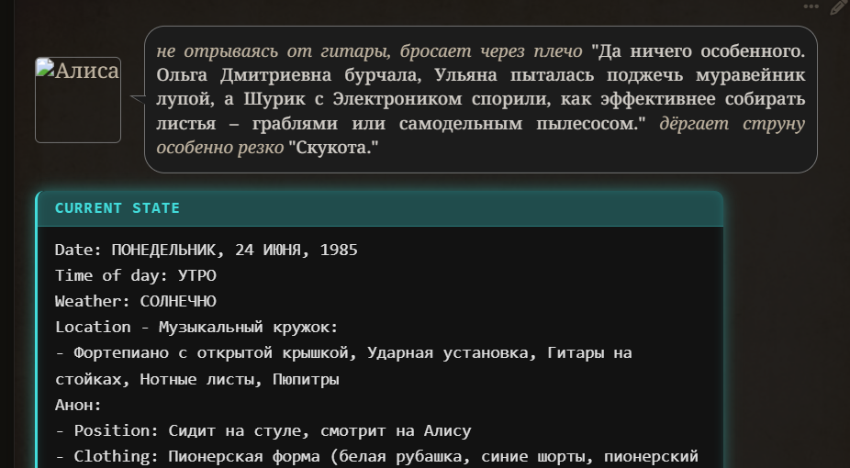Click the italic words 'особенно резко'
Image resolution: width=850 pixels, height=468 pixels.
point(220,148)
